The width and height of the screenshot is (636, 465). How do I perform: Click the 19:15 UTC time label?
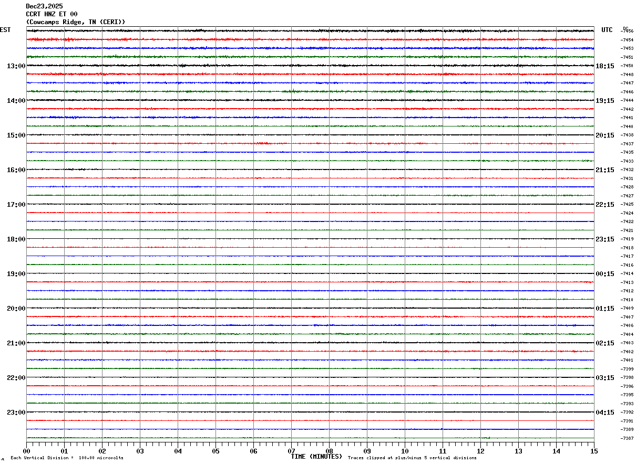point(605,101)
